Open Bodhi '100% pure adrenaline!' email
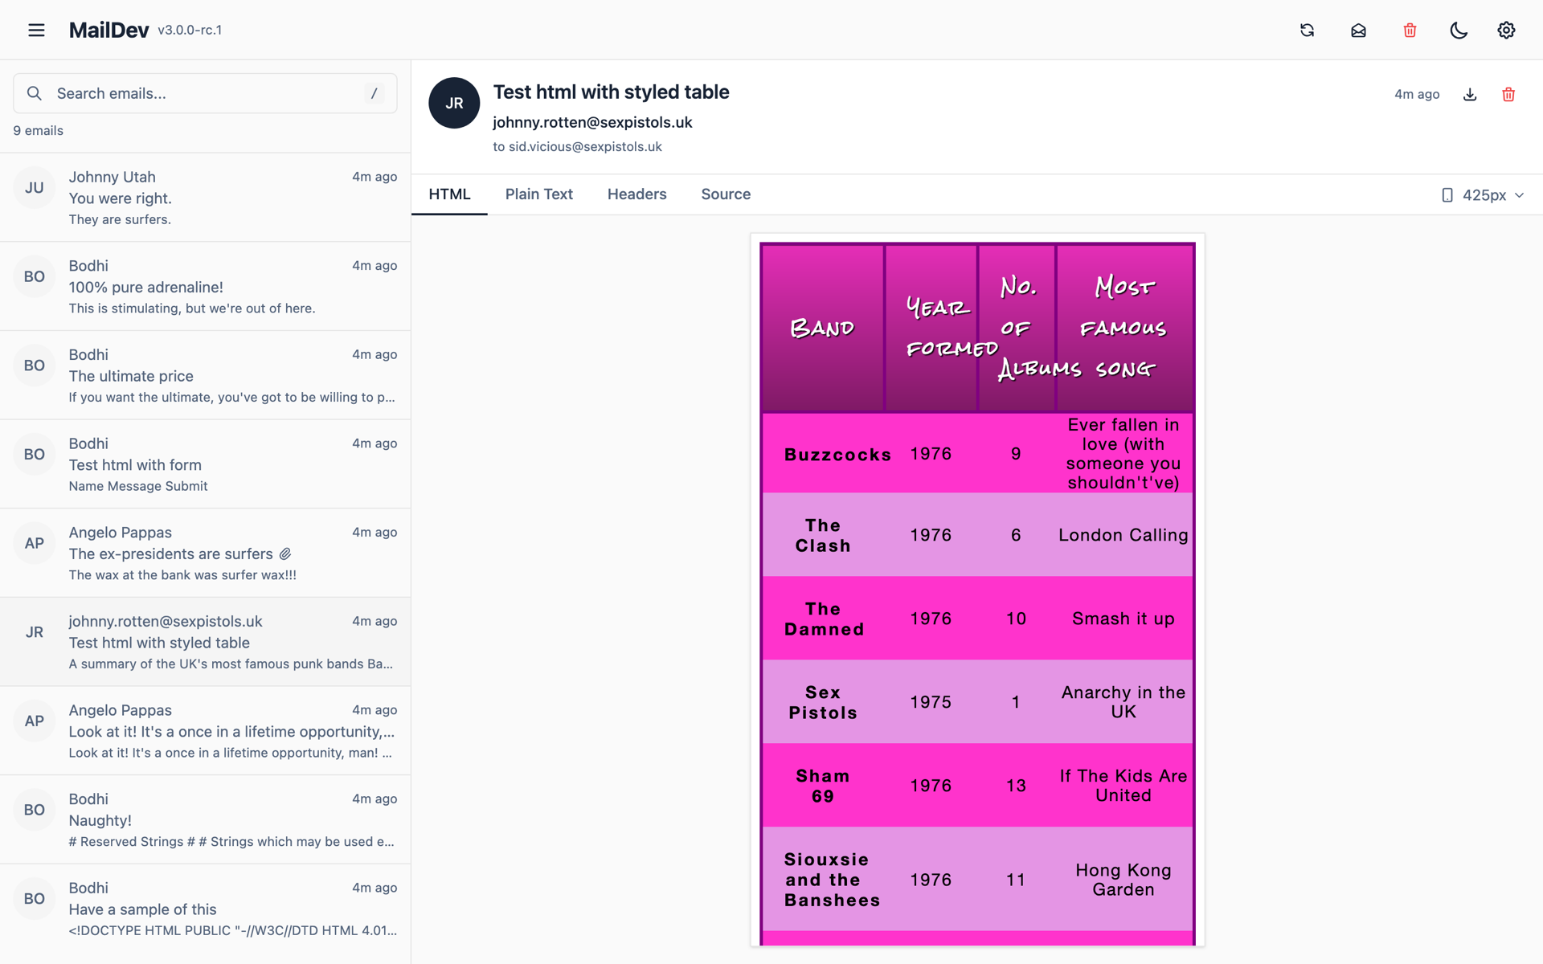Image resolution: width=1543 pixels, height=964 pixels. coord(205,286)
